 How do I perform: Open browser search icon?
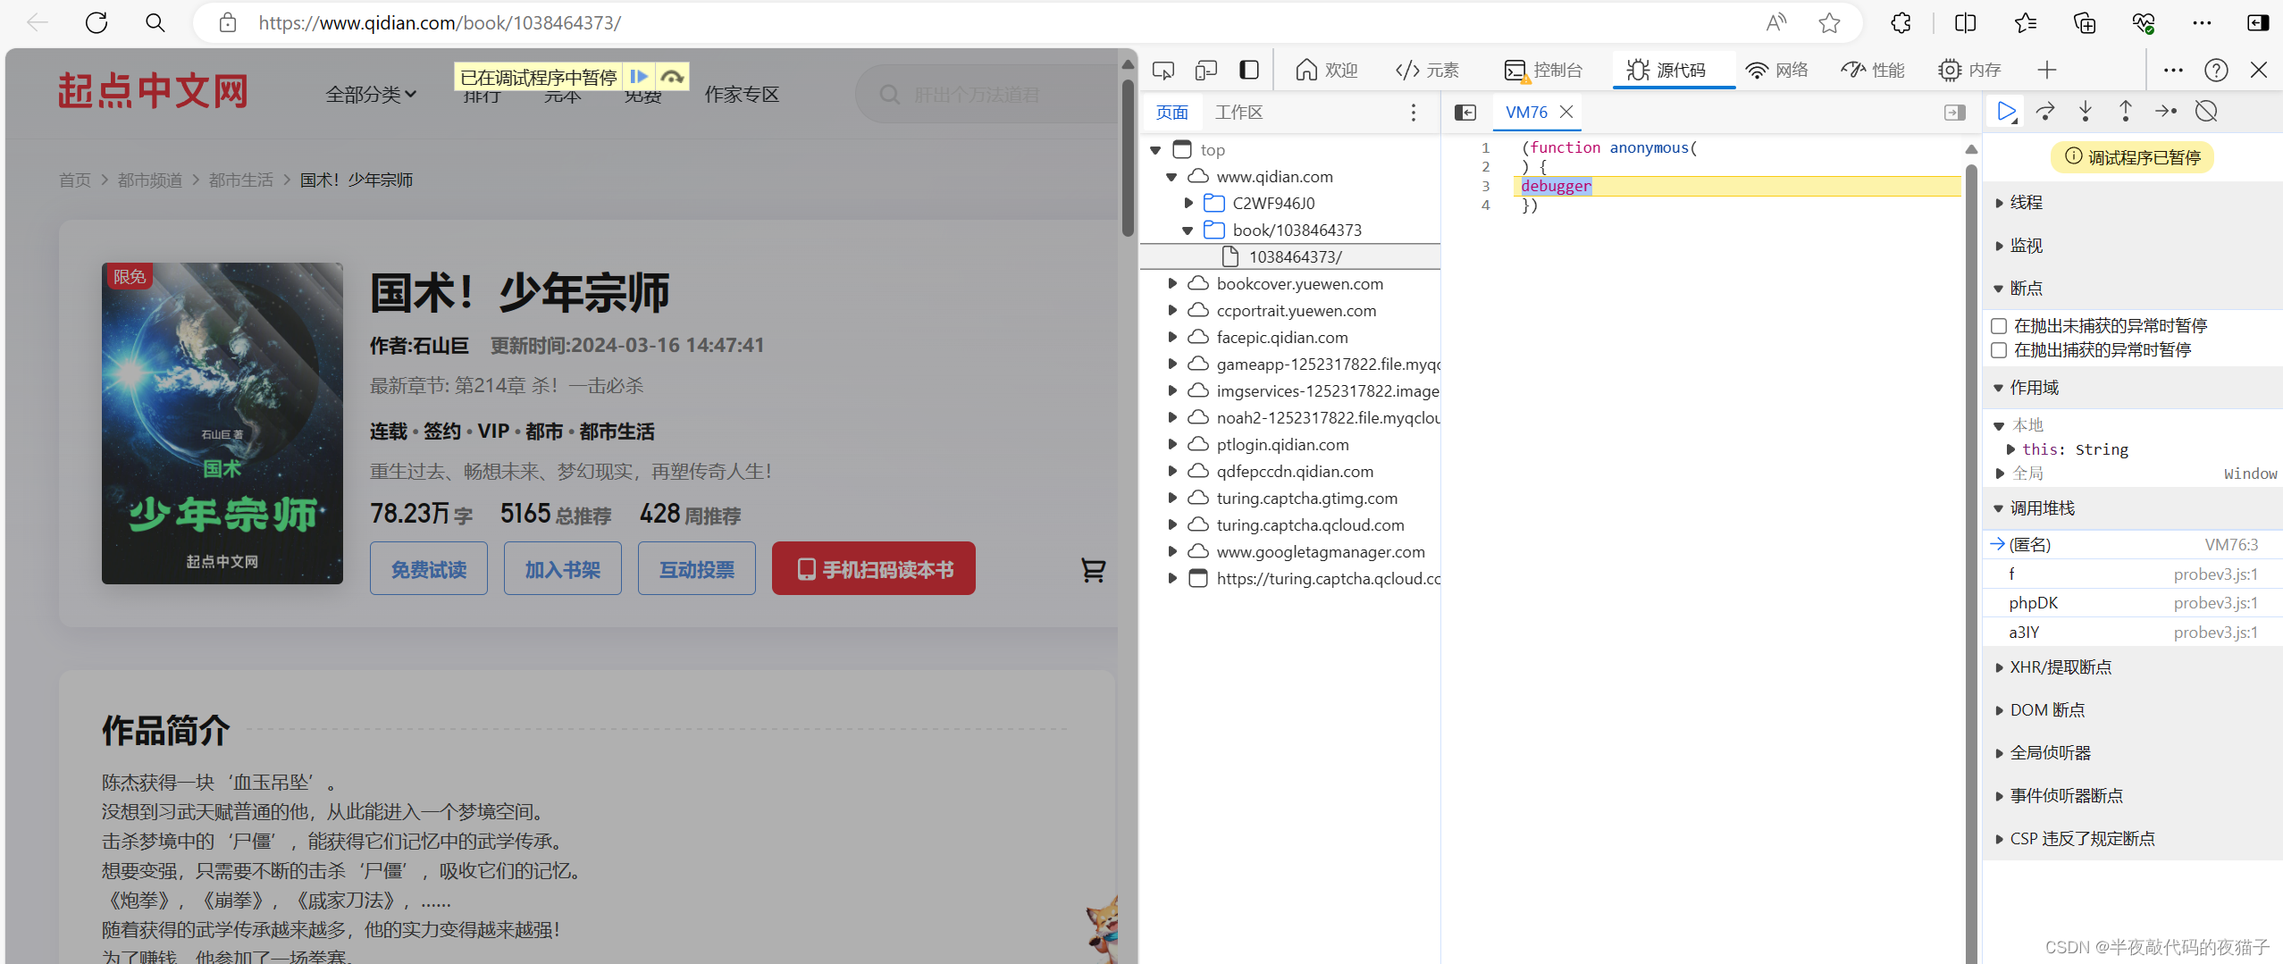[x=155, y=22]
